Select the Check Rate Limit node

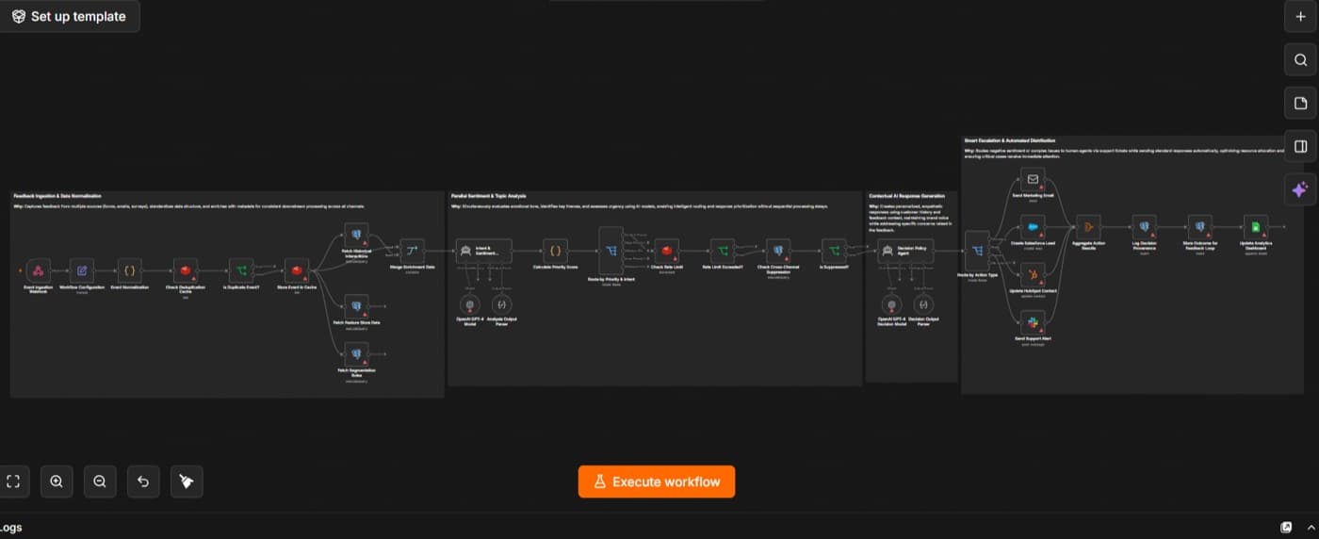[x=667, y=251]
